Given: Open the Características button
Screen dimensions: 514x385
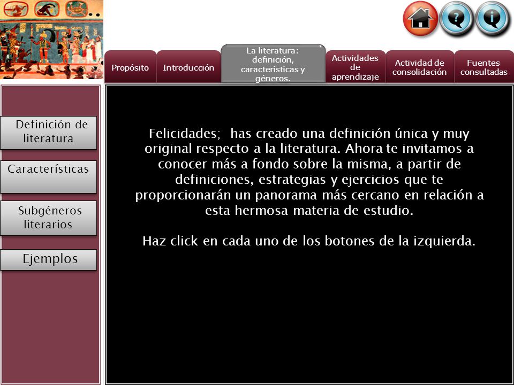Looking at the screenshot, I should tap(49, 177).
